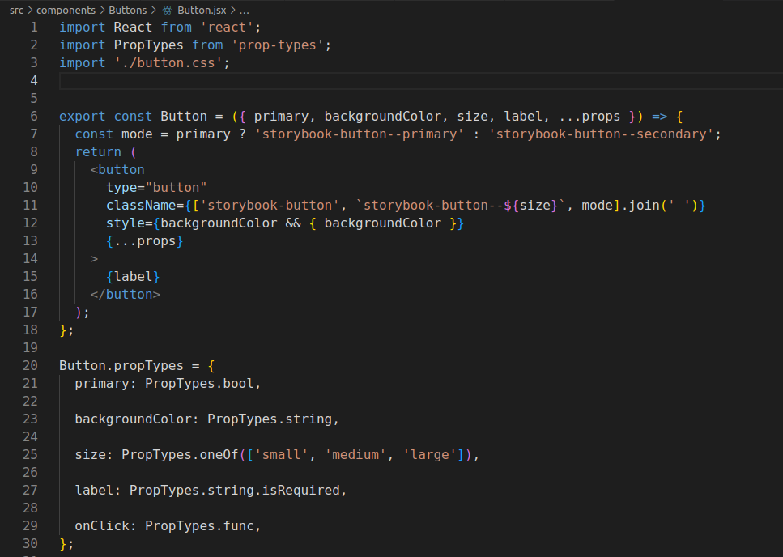This screenshot has width=783, height=557.
Task: Click the React icon beside Button.jsx breadcrumb
Action: click(167, 10)
